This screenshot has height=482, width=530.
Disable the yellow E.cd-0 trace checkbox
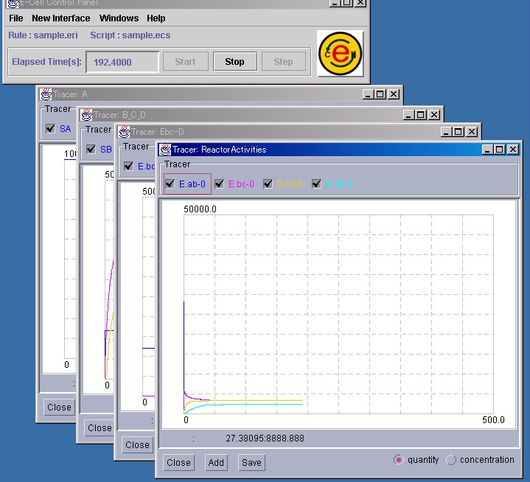pos(268,184)
